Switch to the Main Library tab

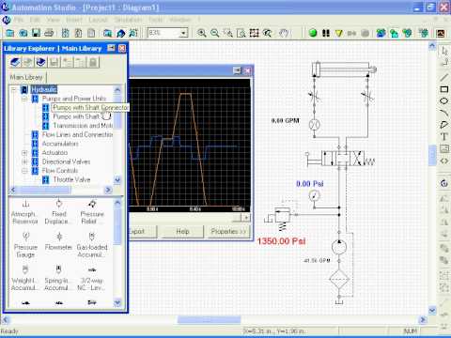[x=26, y=77]
